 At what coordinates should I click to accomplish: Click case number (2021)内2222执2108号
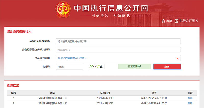click(x=154, y=98)
